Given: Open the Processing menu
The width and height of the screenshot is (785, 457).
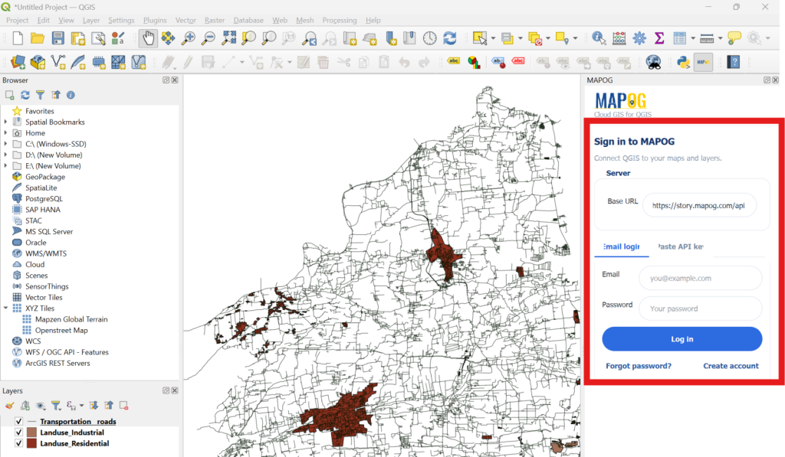Looking at the screenshot, I should click(x=340, y=20).
